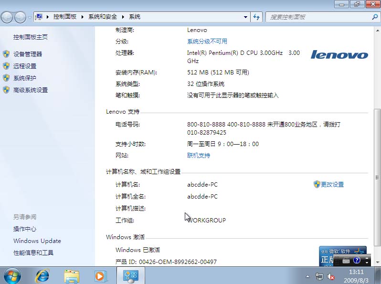381x284 pixels.
Task: Select 控制面板 breadcrumb in address bar
Action: click(65, 17)
